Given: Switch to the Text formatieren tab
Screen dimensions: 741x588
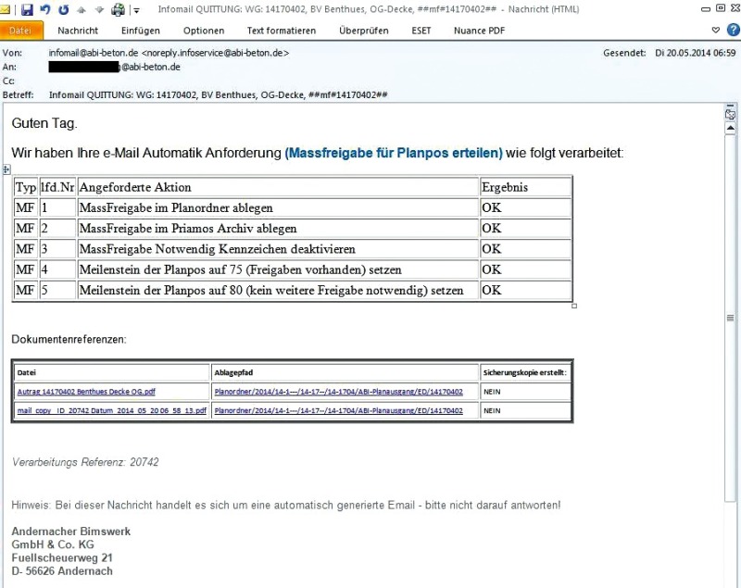Looking at the screenshot, I should [282, 31].
